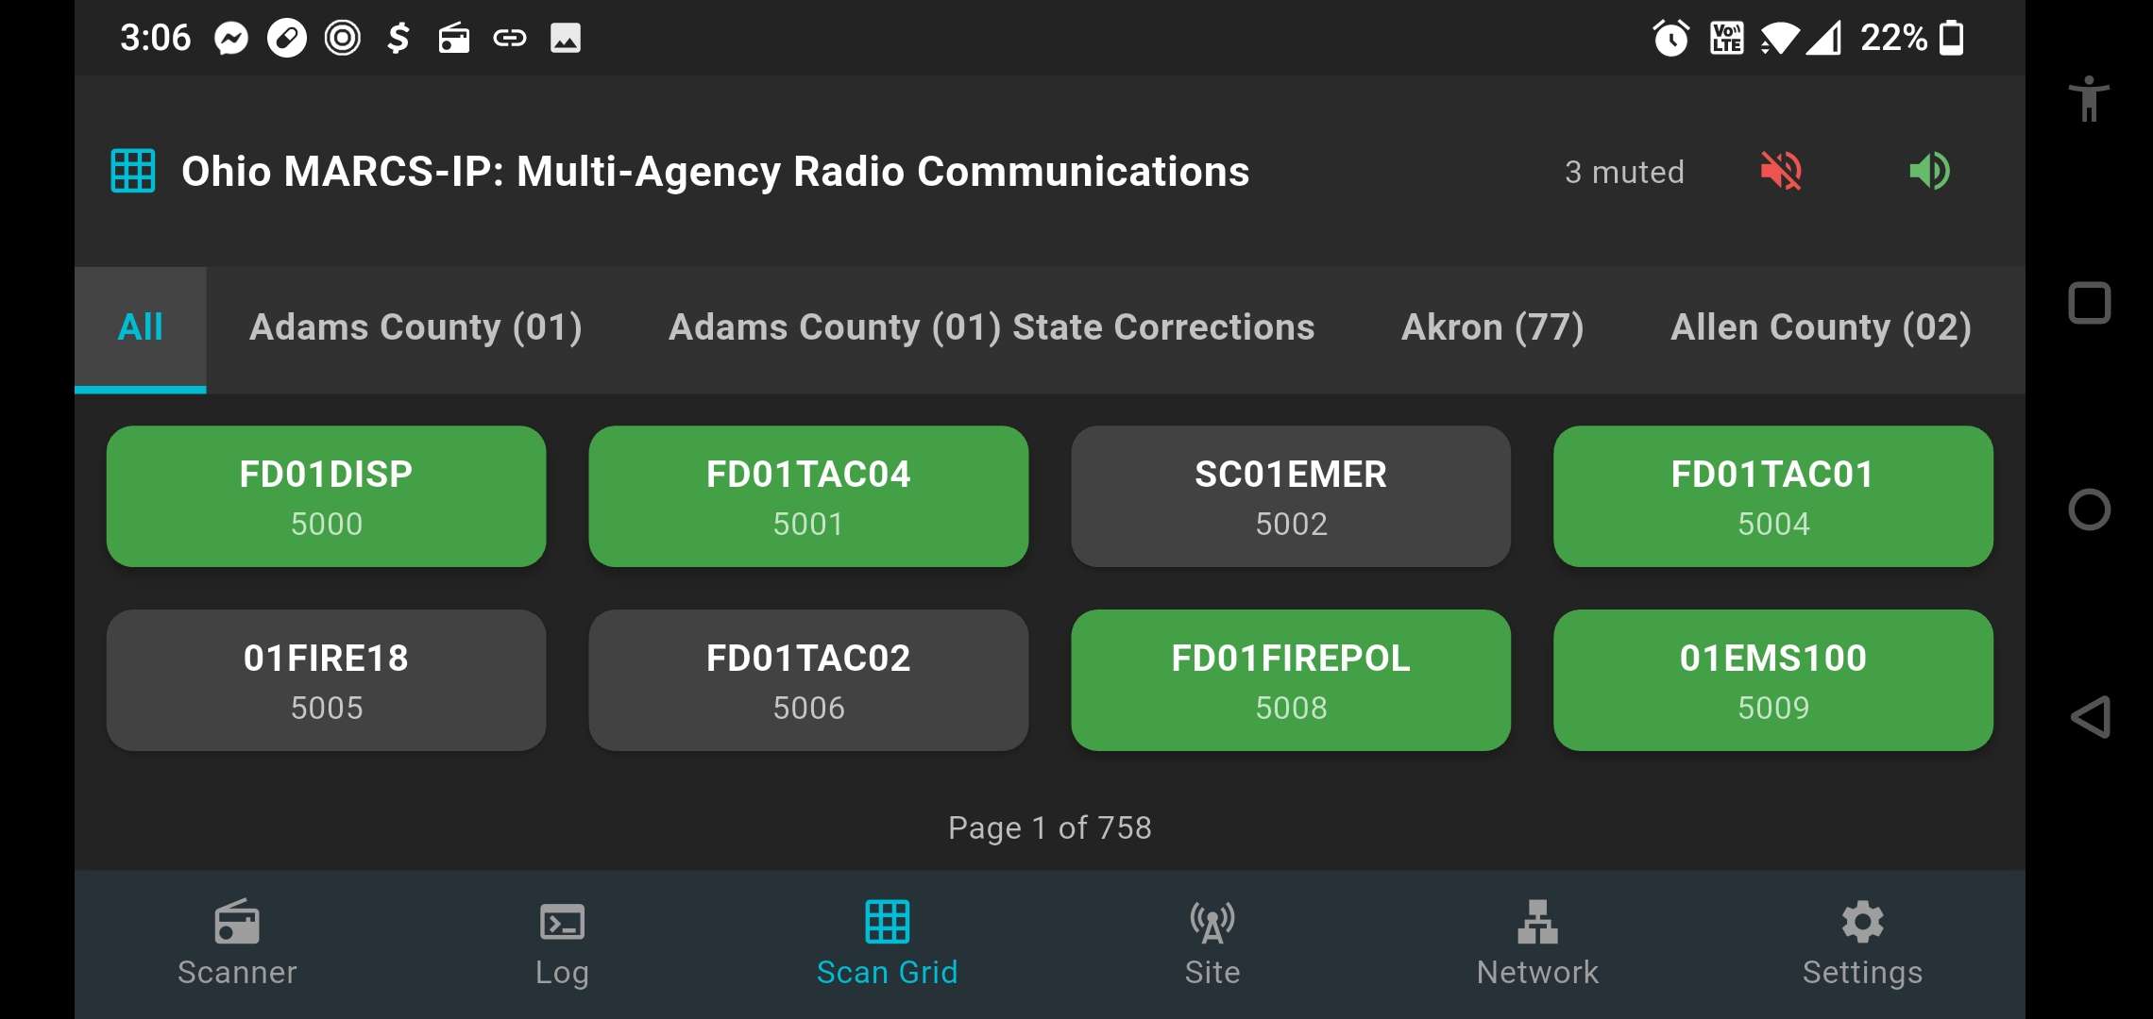
Task: Switch to the Akron (77) tab
Action: coord(1492,327)
